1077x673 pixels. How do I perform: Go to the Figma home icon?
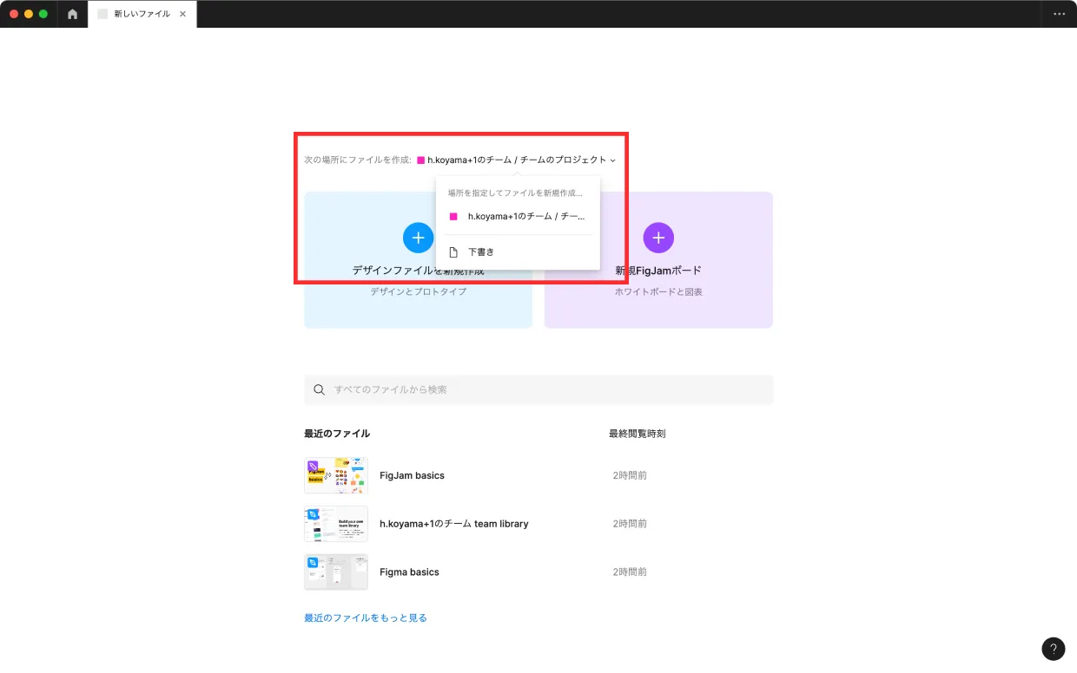click(x=72, y=14)
